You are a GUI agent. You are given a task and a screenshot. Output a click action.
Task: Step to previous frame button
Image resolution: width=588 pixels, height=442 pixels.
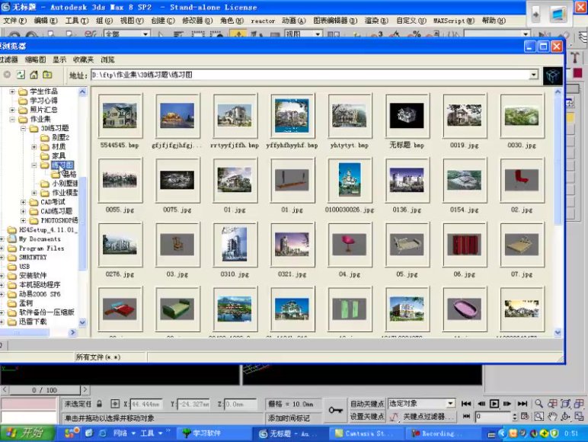481,404
